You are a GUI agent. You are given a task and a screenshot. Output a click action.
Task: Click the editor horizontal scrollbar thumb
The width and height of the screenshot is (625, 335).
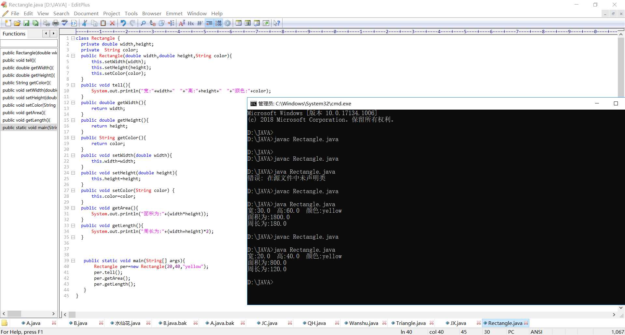[72, 315]
